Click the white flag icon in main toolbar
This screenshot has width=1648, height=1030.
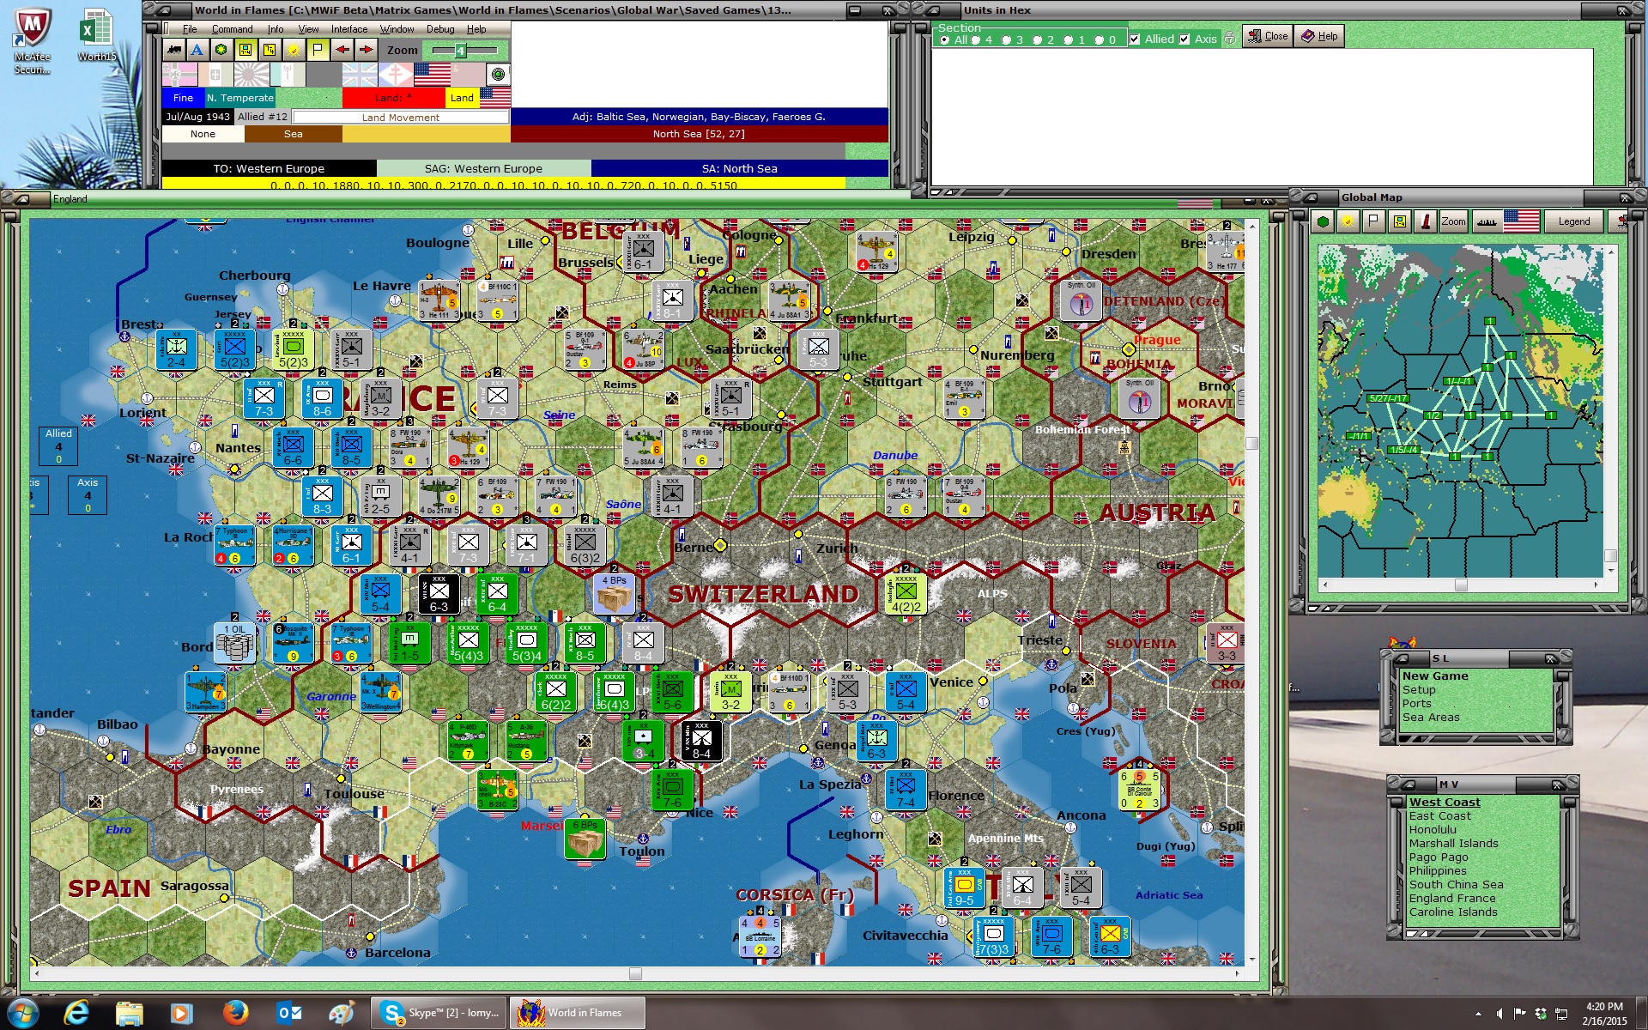(x=318, y=50)
